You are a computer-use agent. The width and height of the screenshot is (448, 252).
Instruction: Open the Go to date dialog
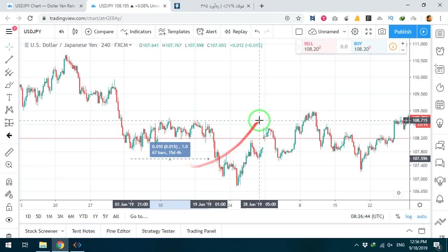tap(139, 216)
